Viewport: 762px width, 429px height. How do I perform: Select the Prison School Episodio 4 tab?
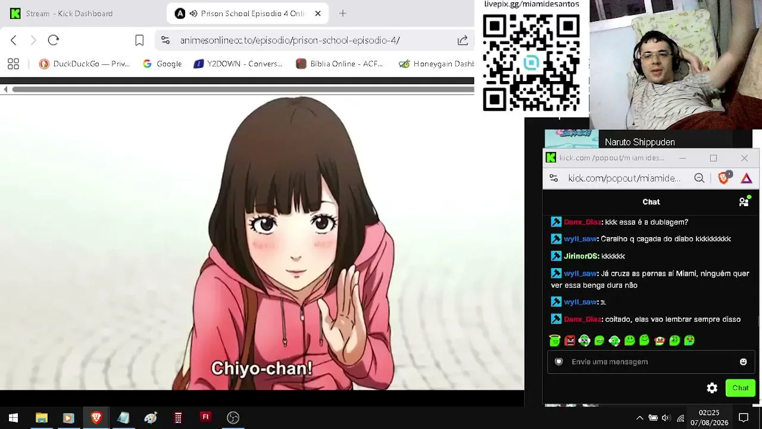248,13
